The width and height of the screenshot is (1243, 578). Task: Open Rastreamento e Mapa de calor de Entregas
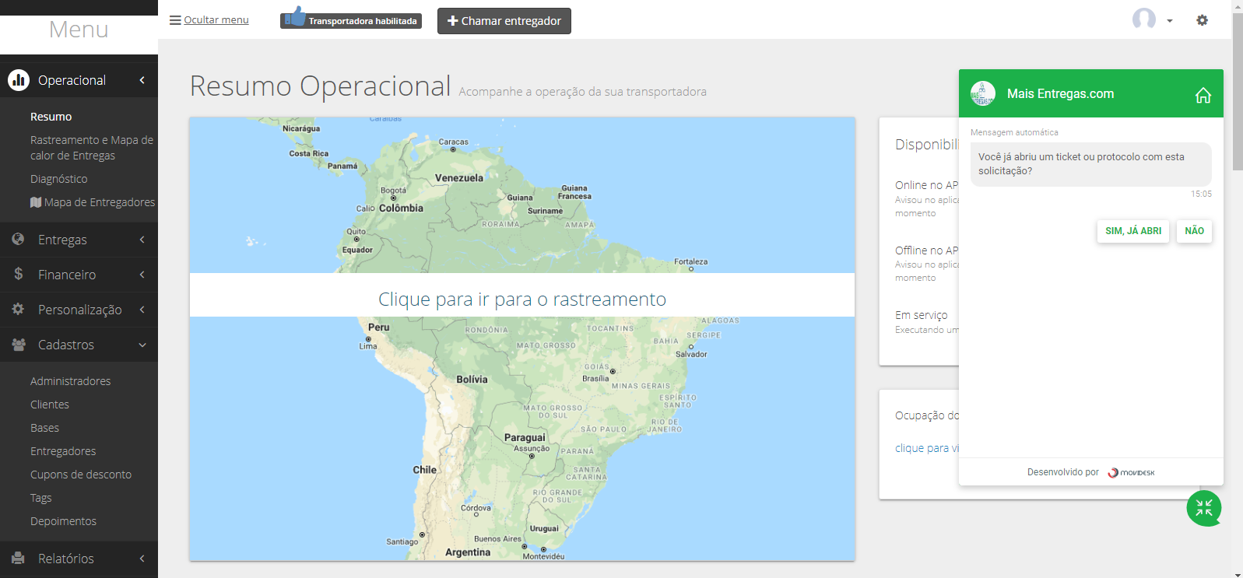tap(92, 148)
